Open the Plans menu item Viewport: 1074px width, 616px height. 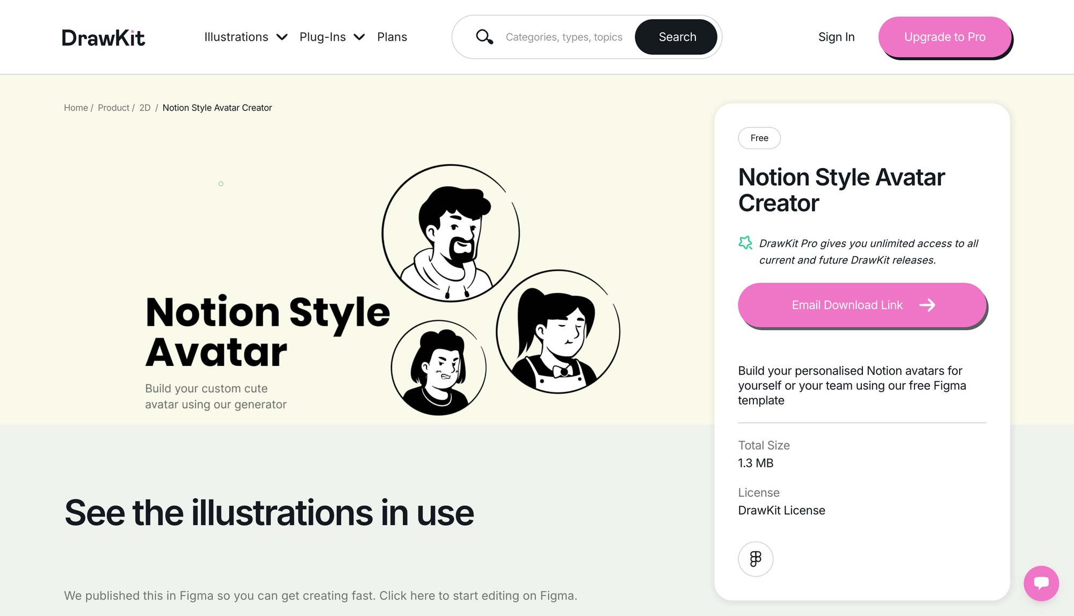393,37
